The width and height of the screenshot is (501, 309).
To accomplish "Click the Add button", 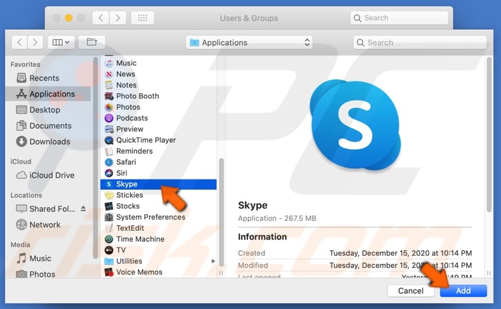I will [x=464, y=291].
